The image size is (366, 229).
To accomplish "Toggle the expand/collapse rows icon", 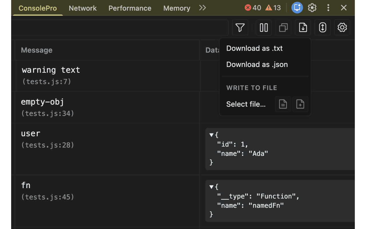I will [x=323, y=28].
